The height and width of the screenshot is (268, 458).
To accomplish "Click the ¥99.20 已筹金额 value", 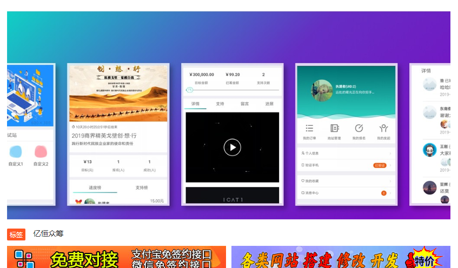I will pos(233,75).
